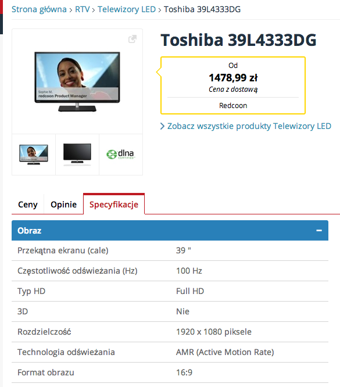Click the Obraz section header

(170, 231)
